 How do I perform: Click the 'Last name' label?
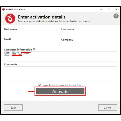67,29
